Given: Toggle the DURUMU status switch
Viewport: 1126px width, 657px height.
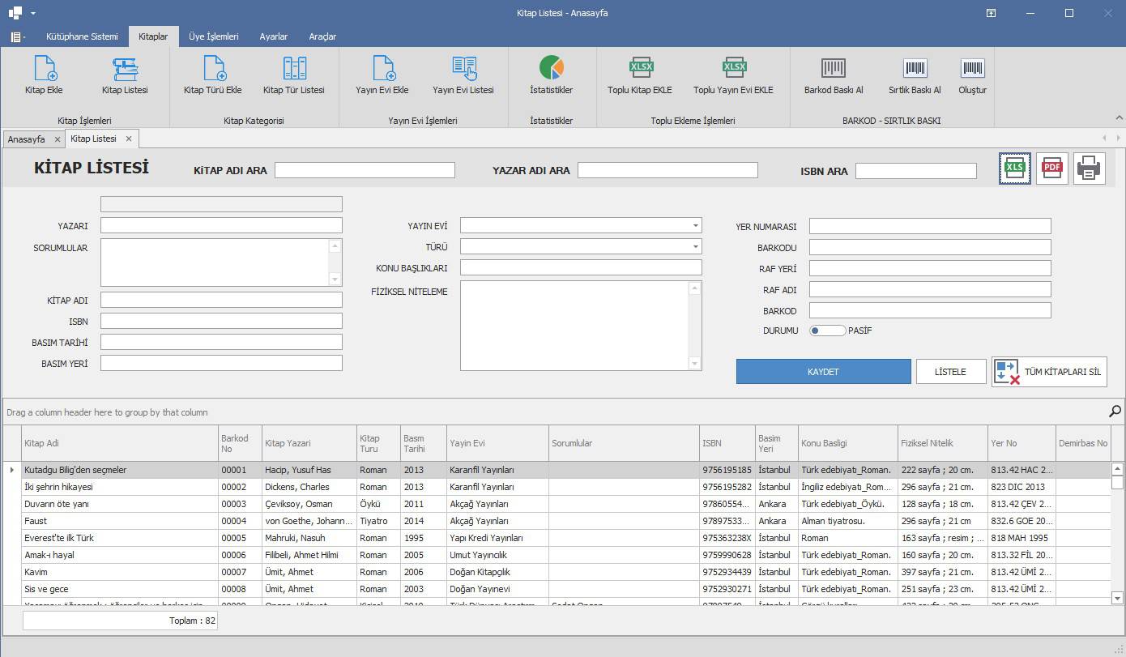Looking at the screenshot, I should (x=827, y=331).
